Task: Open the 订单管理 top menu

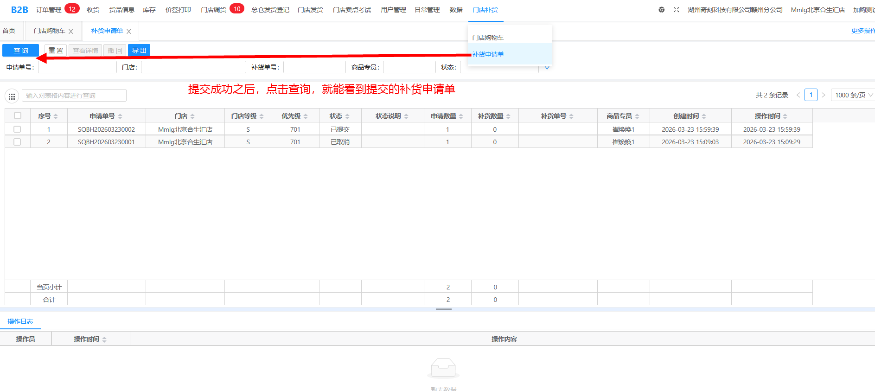Action: pos(49,10)
